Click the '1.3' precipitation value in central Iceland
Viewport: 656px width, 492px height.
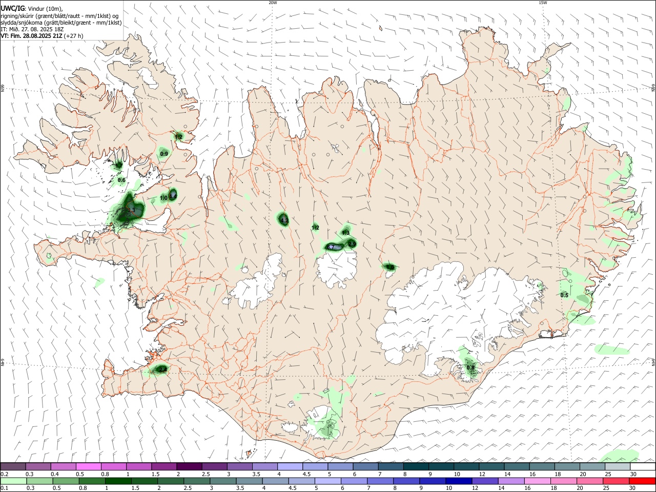point(345,233)
